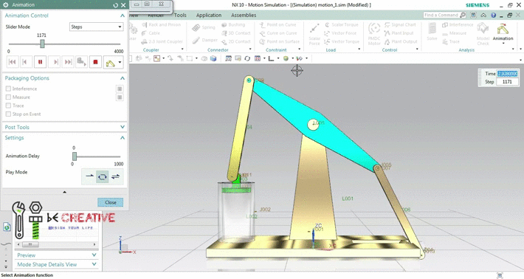Check the Stop on Event option
This screenshot has height=279, width=524.
(x=8, y=114)
